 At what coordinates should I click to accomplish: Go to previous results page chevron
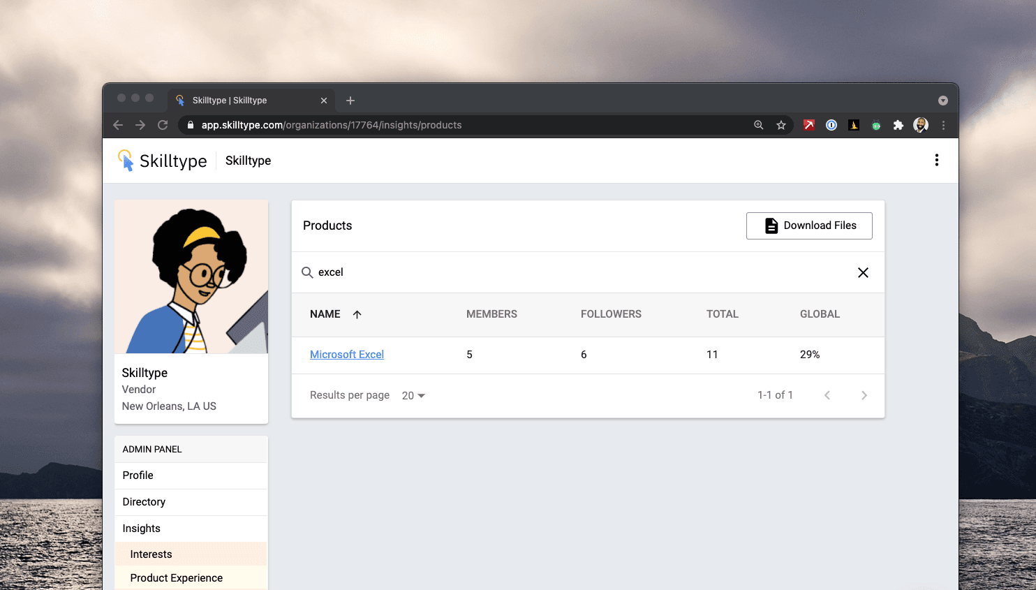[827, 395]
